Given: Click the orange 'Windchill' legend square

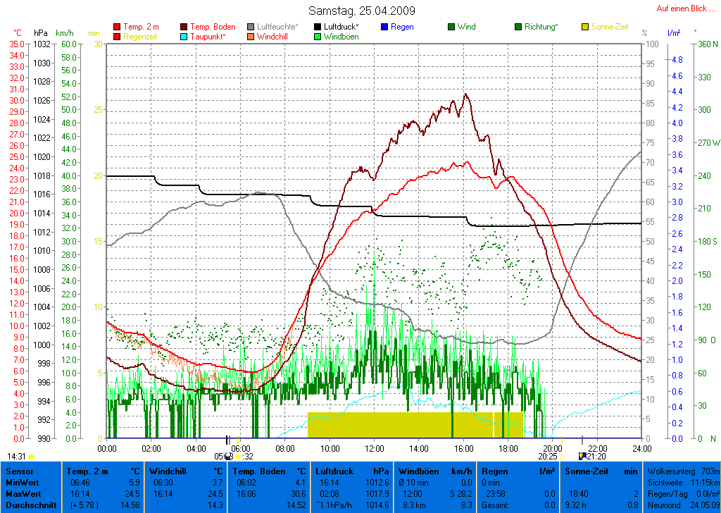Looking at the screenshot, I should [x=251, y=37].
